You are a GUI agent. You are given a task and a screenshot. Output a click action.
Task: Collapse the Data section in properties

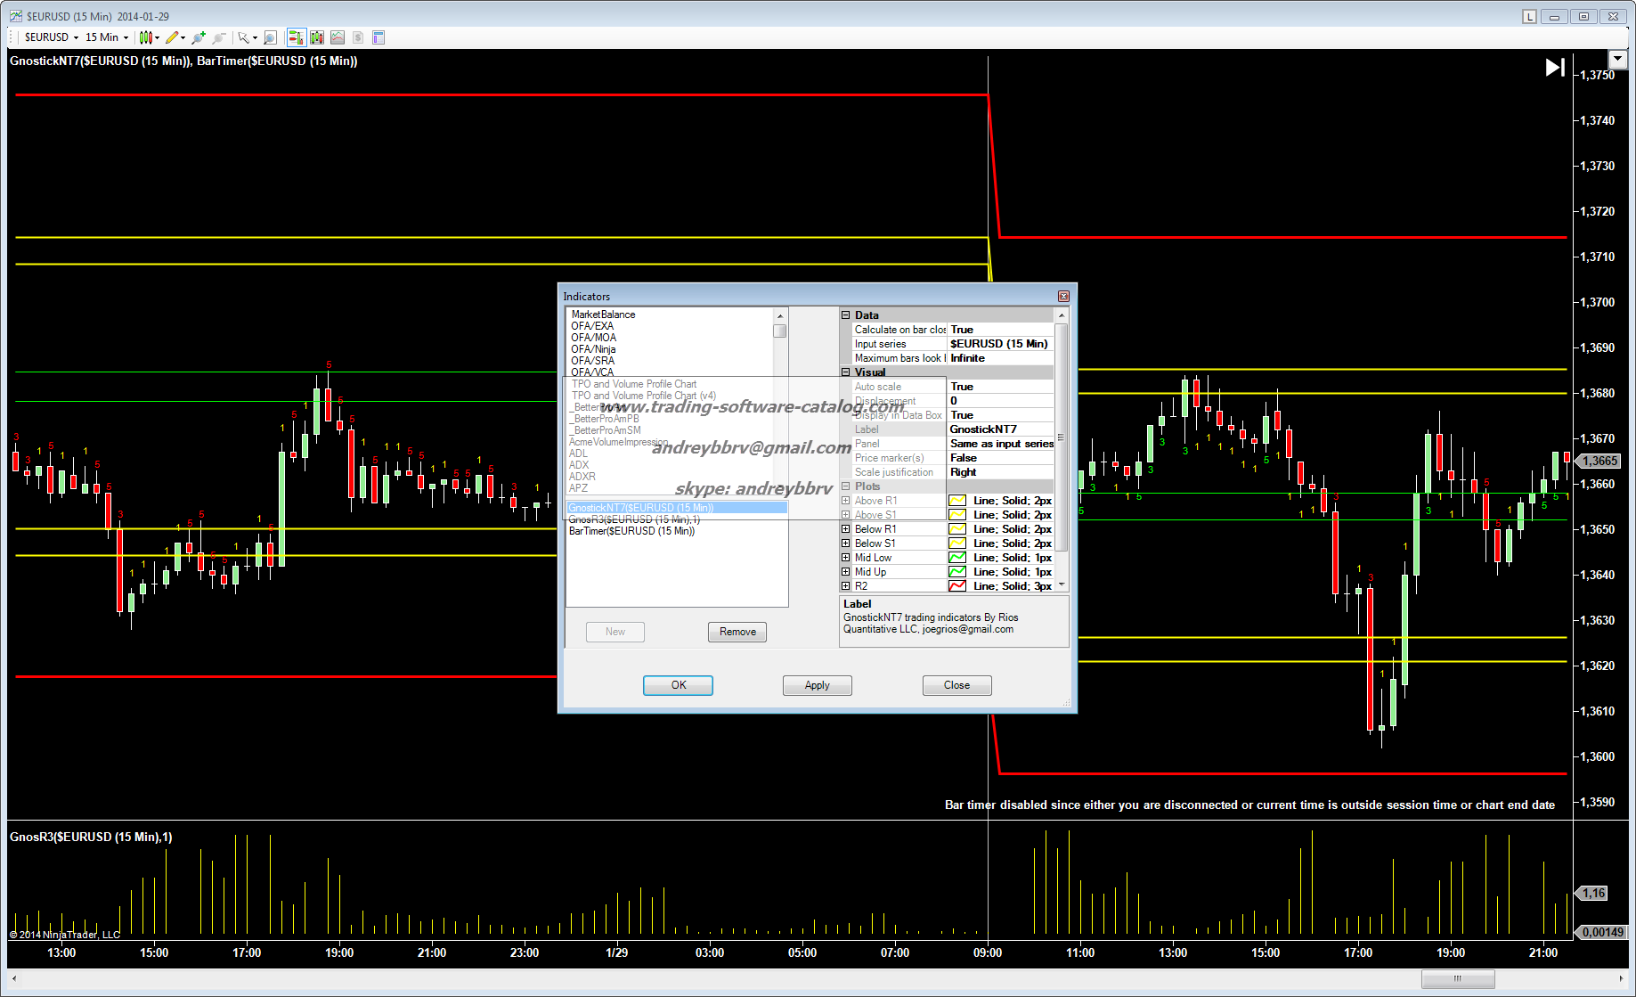pyautogui.click(x=846, y=315)
